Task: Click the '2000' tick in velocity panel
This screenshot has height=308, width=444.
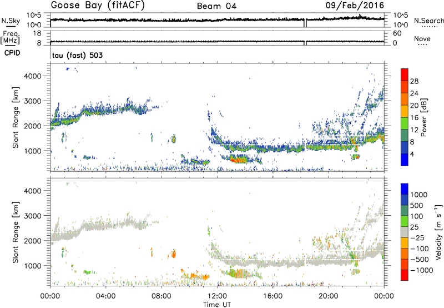Action: tap(33, 241)
